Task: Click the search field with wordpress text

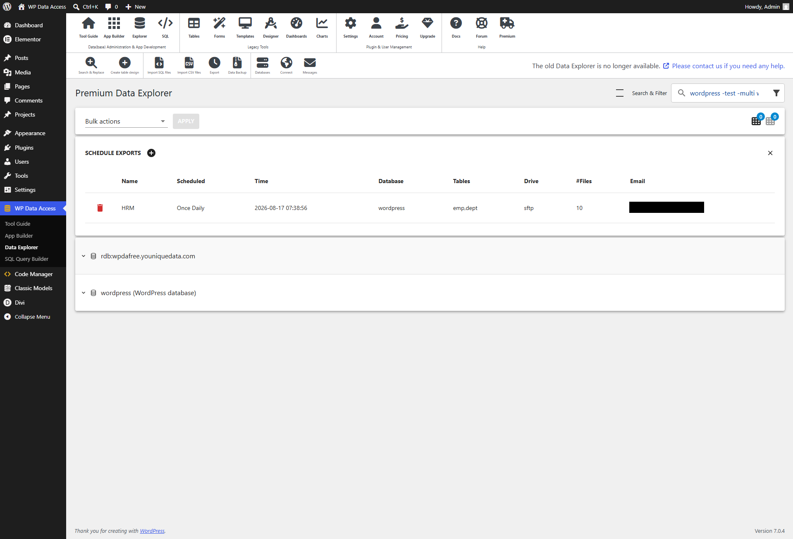Action: (724, 93)
